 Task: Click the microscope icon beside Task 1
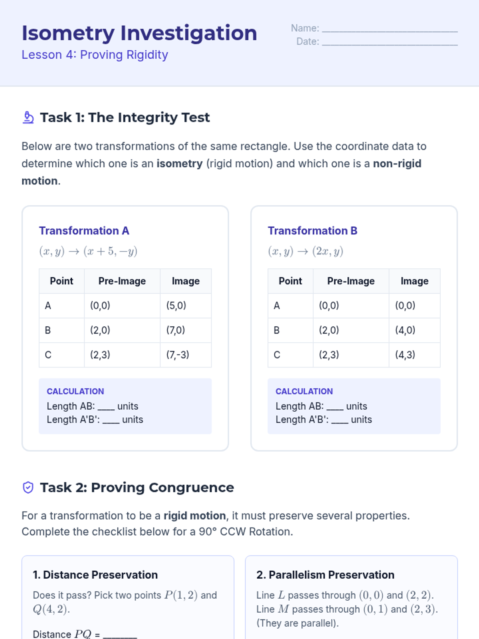coord(28,117)
